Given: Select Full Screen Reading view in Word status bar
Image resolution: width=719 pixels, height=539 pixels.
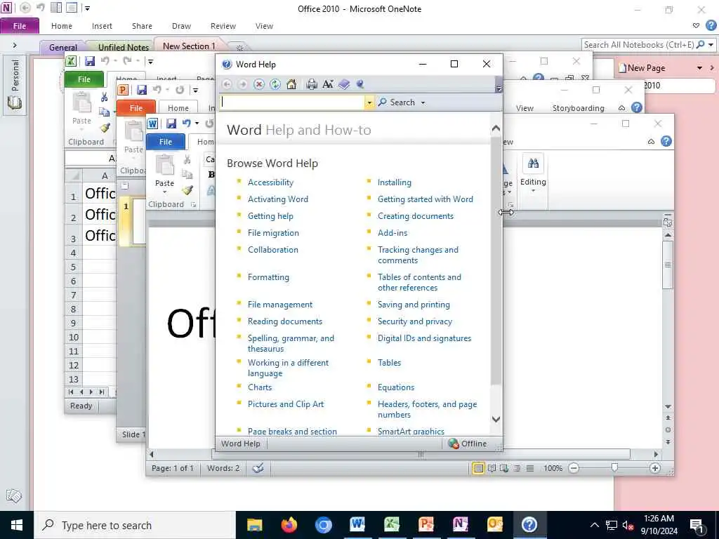Looking at the screenshot, I should click(492, 468).
